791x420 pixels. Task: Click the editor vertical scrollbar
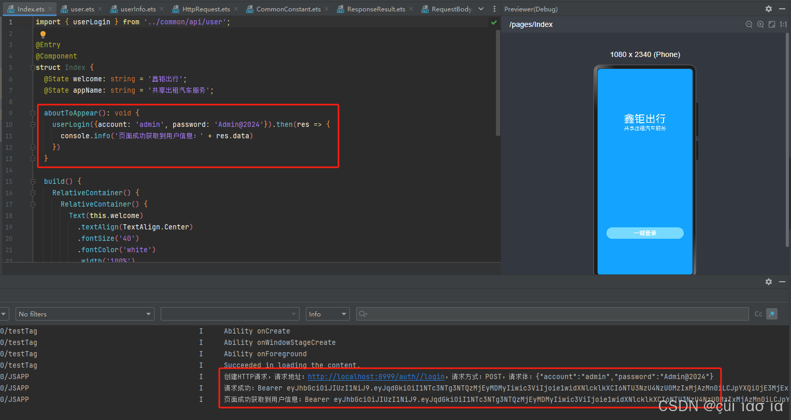pyautogui.click(x=498, y=83)
